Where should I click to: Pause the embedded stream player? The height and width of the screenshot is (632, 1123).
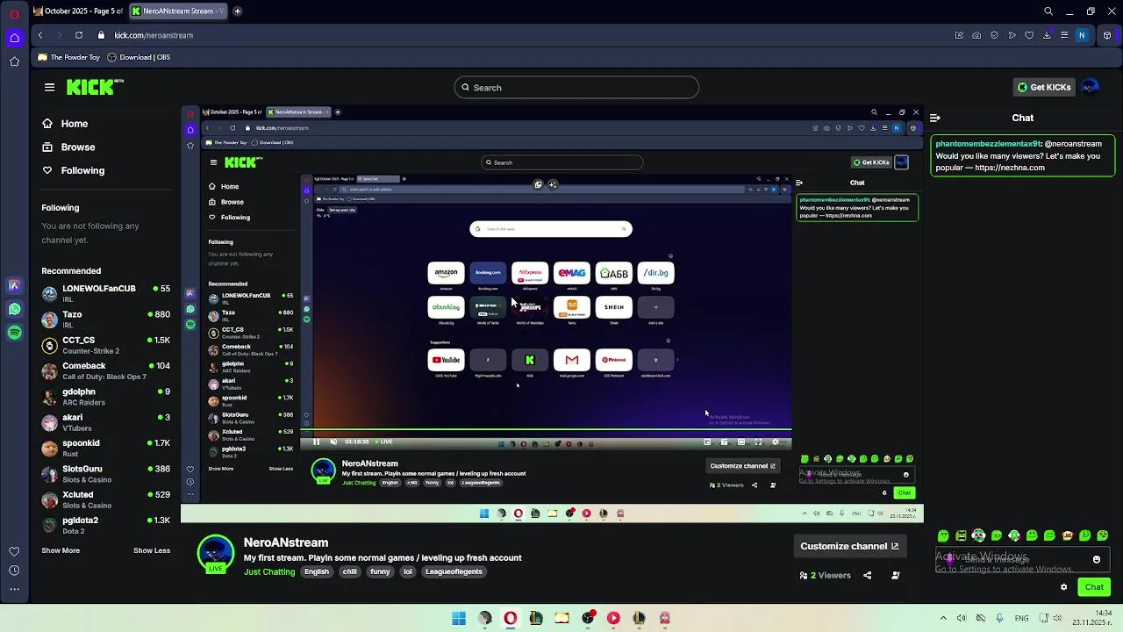(x=316, y=442)
